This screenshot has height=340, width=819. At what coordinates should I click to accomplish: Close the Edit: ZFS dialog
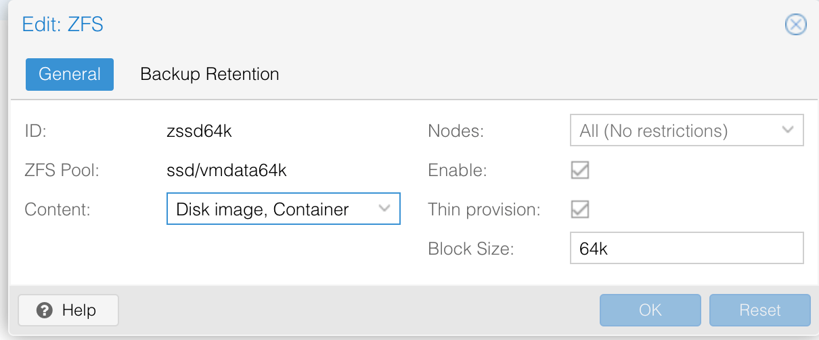tap(795, 25)
